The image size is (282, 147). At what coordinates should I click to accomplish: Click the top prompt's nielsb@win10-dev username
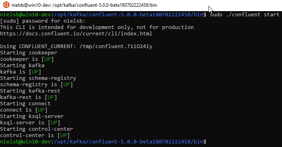point(25,15)
